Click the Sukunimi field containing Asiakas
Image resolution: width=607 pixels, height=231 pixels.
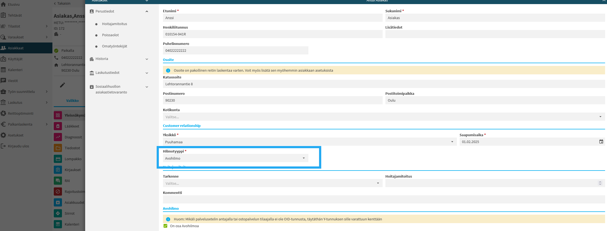[x=495, y=18]
